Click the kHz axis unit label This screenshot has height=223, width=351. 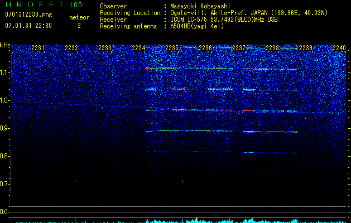[x=6, y=45]
